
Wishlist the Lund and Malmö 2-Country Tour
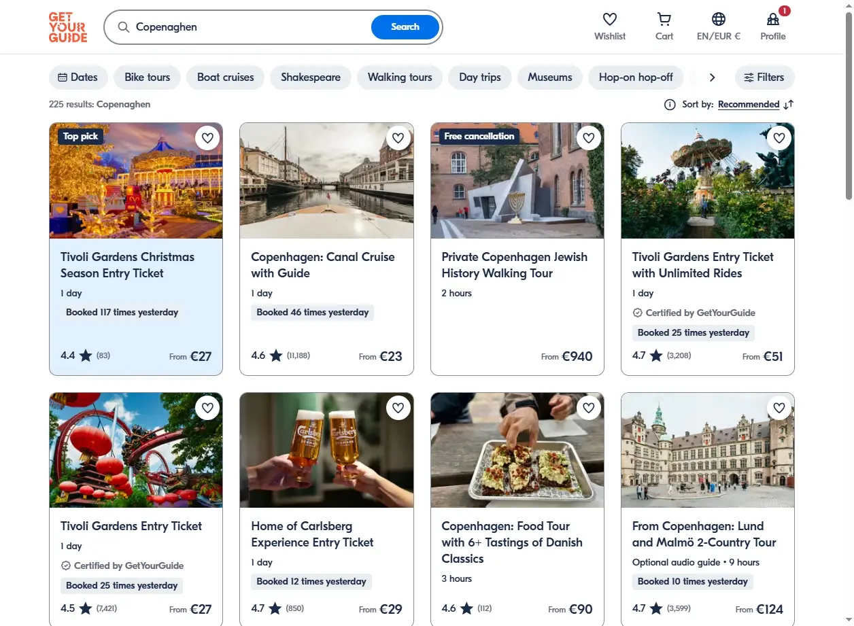click(779, 408)
